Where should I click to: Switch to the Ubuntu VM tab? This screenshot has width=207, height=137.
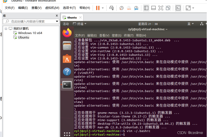point(72,18)
